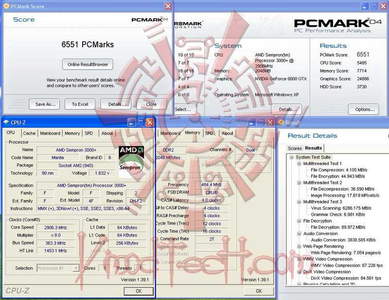
Task: Switch to CPU tab in front CPU-Z
Action: coord(10,132)
